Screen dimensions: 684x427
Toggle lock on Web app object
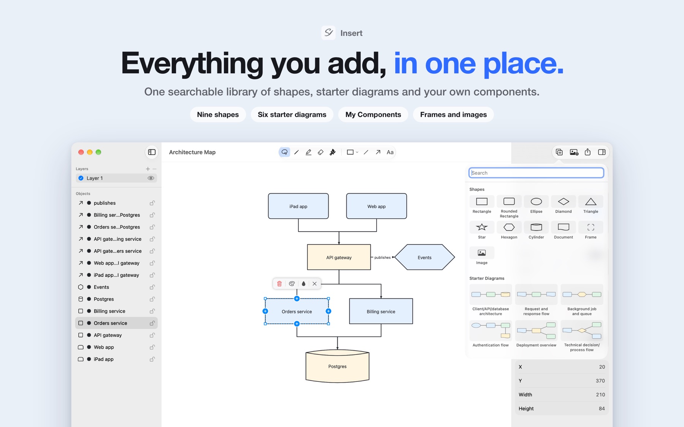click(x=152, y=347)
